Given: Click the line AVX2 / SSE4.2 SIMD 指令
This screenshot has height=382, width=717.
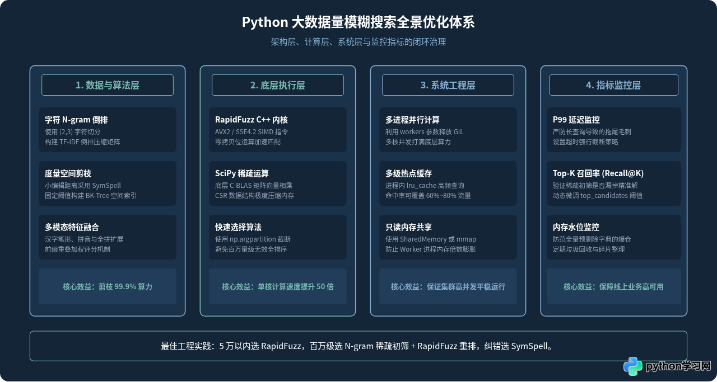Looking at the screenshot, I should (252, 132).
